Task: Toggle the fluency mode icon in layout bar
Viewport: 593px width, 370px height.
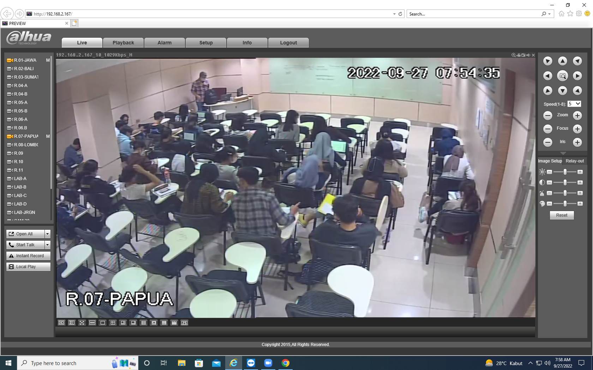Action: (x=72, y=323)
